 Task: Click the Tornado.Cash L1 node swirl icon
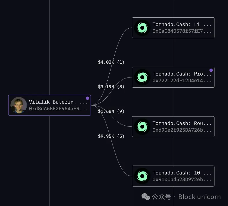[142, 28]
